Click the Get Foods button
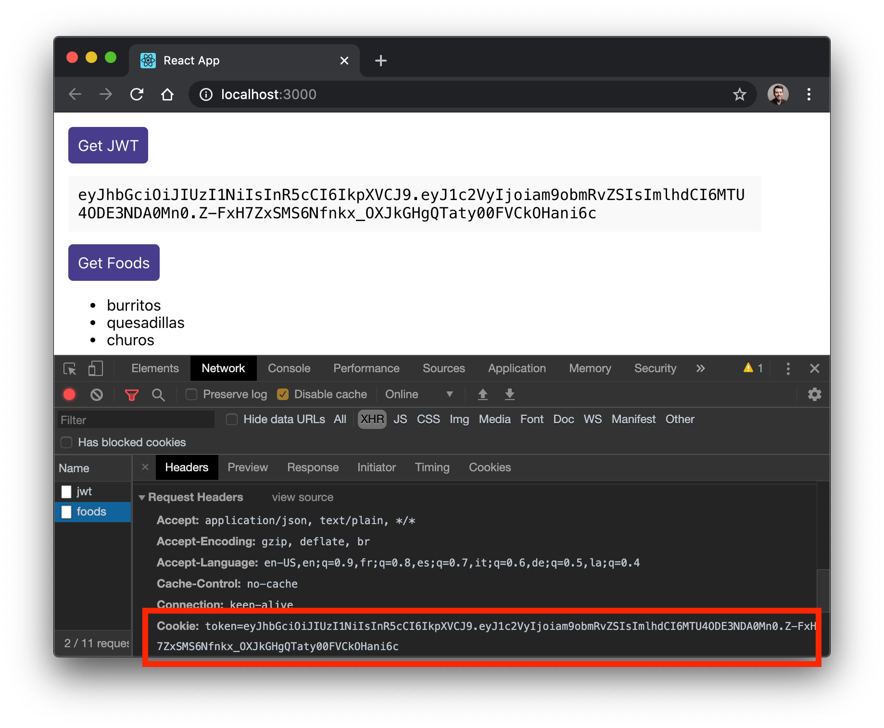 (x=114, y=263)
